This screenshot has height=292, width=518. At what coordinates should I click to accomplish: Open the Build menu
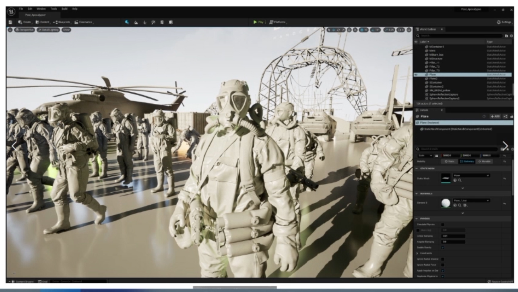[x=64, y=9]
